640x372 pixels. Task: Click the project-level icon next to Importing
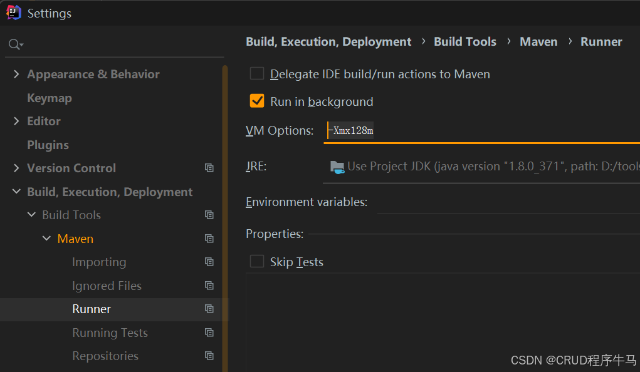[x=209, y=261]
